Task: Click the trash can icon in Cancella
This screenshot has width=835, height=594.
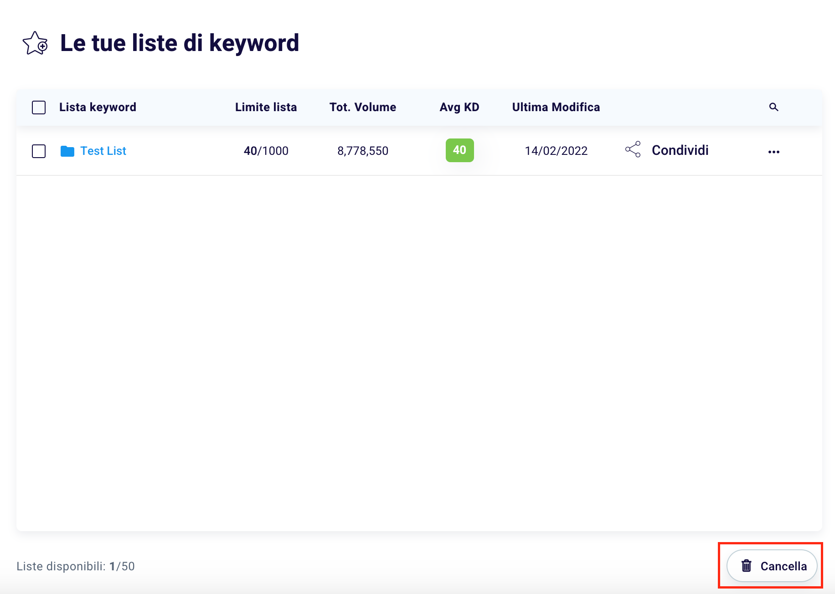Action: click(746, 566)
